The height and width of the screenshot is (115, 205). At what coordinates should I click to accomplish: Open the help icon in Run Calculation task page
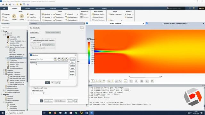(x=82, y=28)
